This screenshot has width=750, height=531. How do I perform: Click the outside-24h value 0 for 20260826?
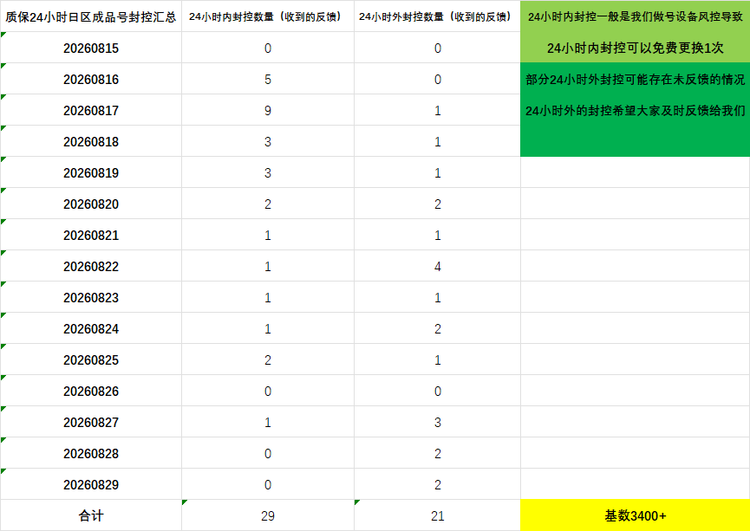point(437,391)
